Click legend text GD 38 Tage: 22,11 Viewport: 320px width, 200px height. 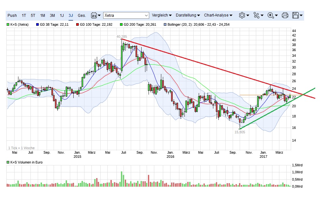pyautogui.click(x=54, y=24)
